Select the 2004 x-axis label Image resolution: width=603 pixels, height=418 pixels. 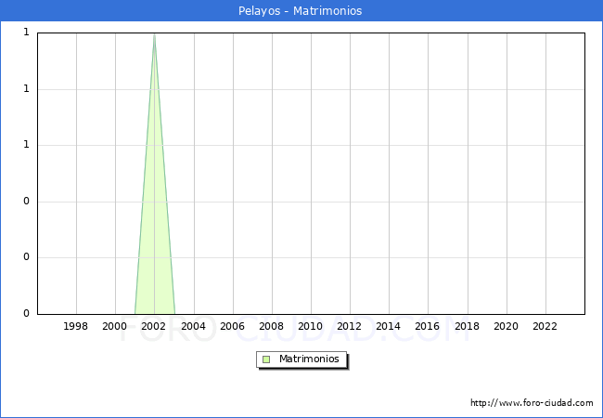click(x=193, y=326)
